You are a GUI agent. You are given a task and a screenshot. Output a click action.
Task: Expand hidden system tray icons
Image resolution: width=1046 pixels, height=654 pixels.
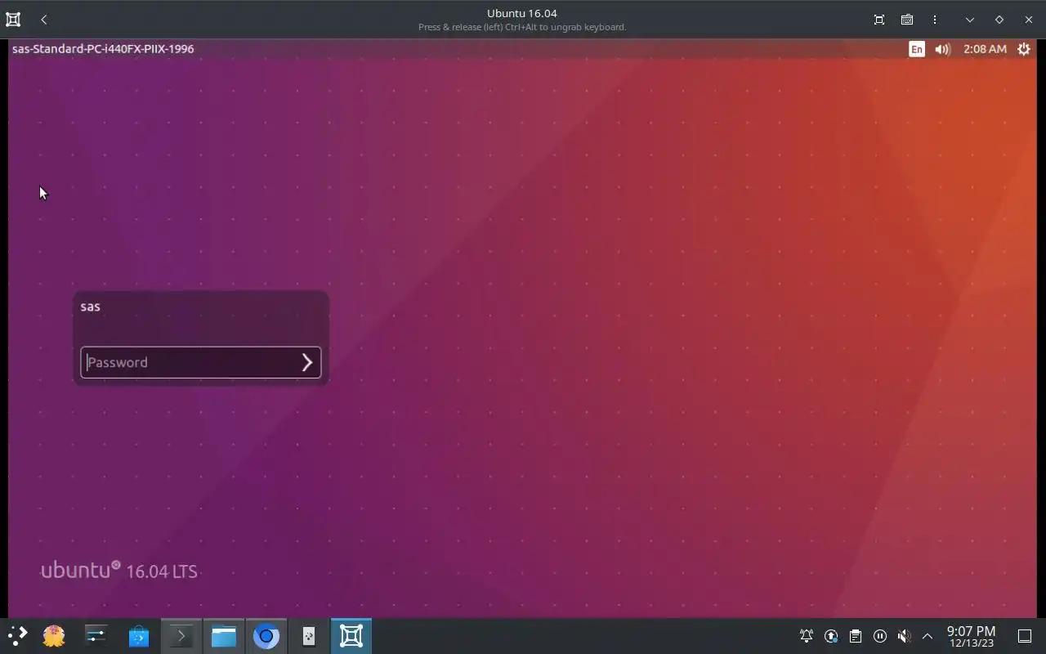(928, 636)
